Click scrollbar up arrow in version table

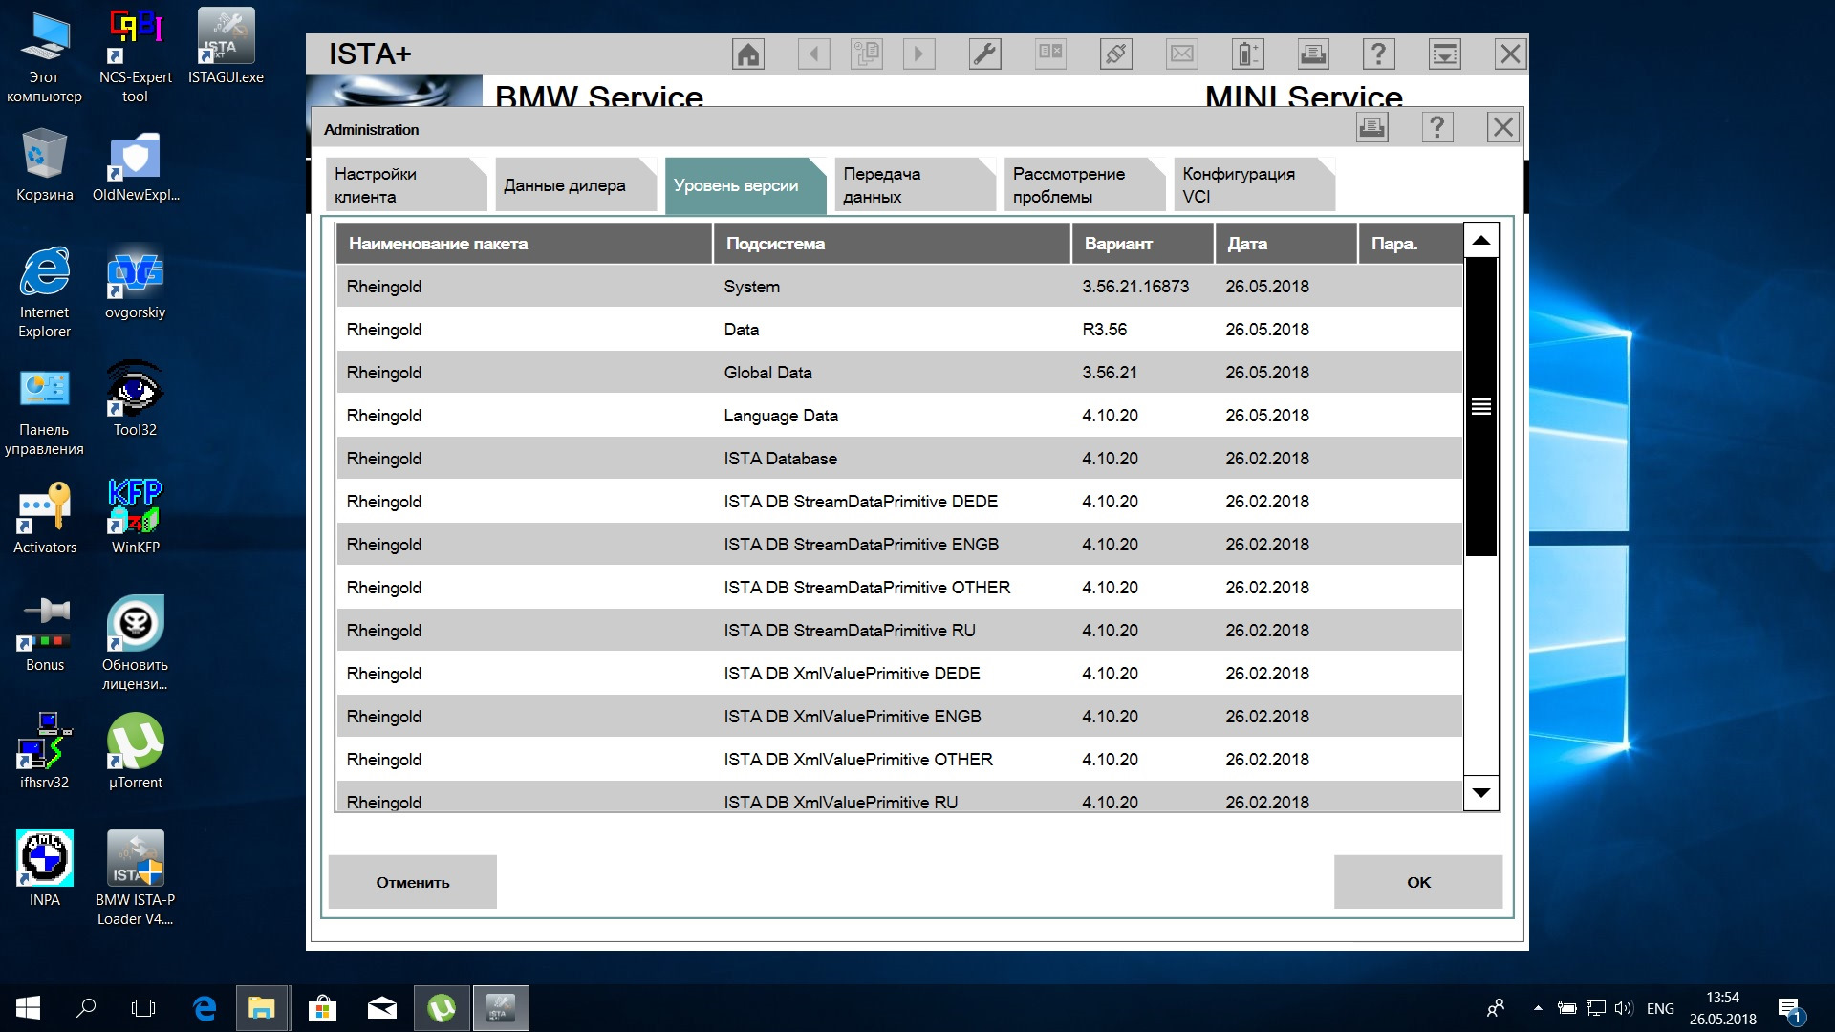coord(1480,240)
